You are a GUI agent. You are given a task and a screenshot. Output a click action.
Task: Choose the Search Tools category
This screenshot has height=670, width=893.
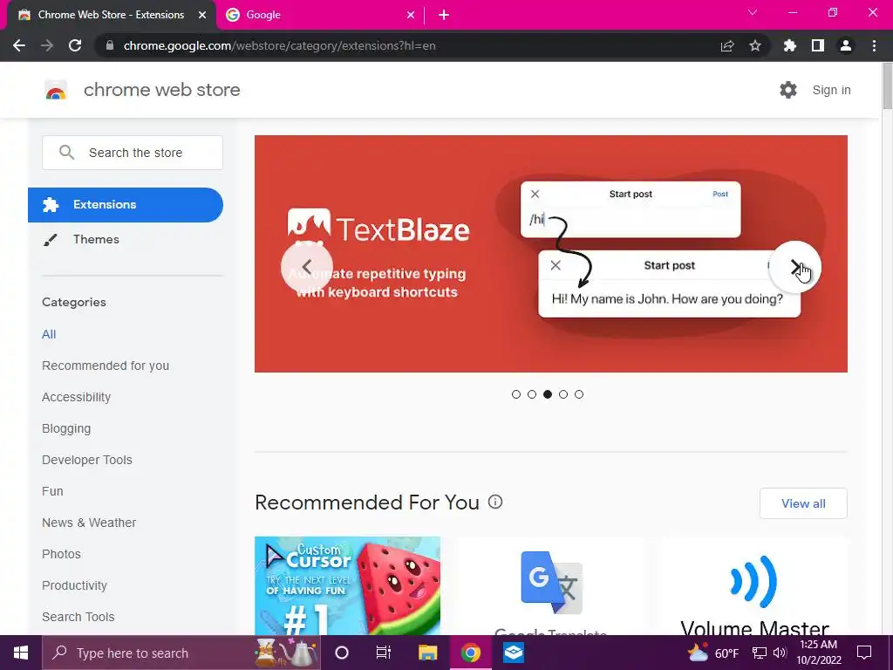(x=78, y=617)
